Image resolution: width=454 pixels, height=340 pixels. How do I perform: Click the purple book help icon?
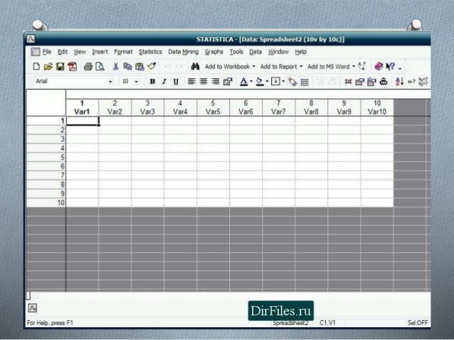379,67
